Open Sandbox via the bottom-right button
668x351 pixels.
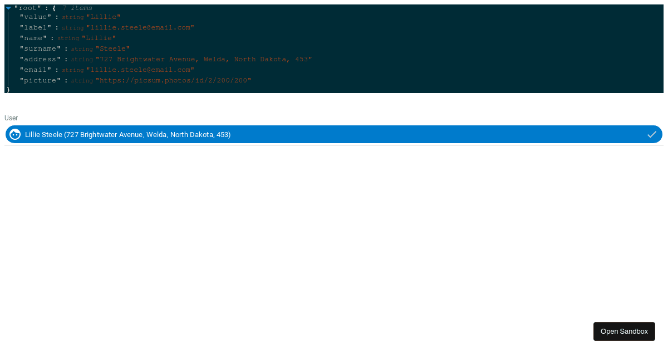click(624, 331)
